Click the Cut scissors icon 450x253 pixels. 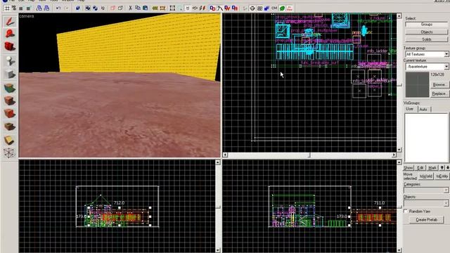(130, 8)
